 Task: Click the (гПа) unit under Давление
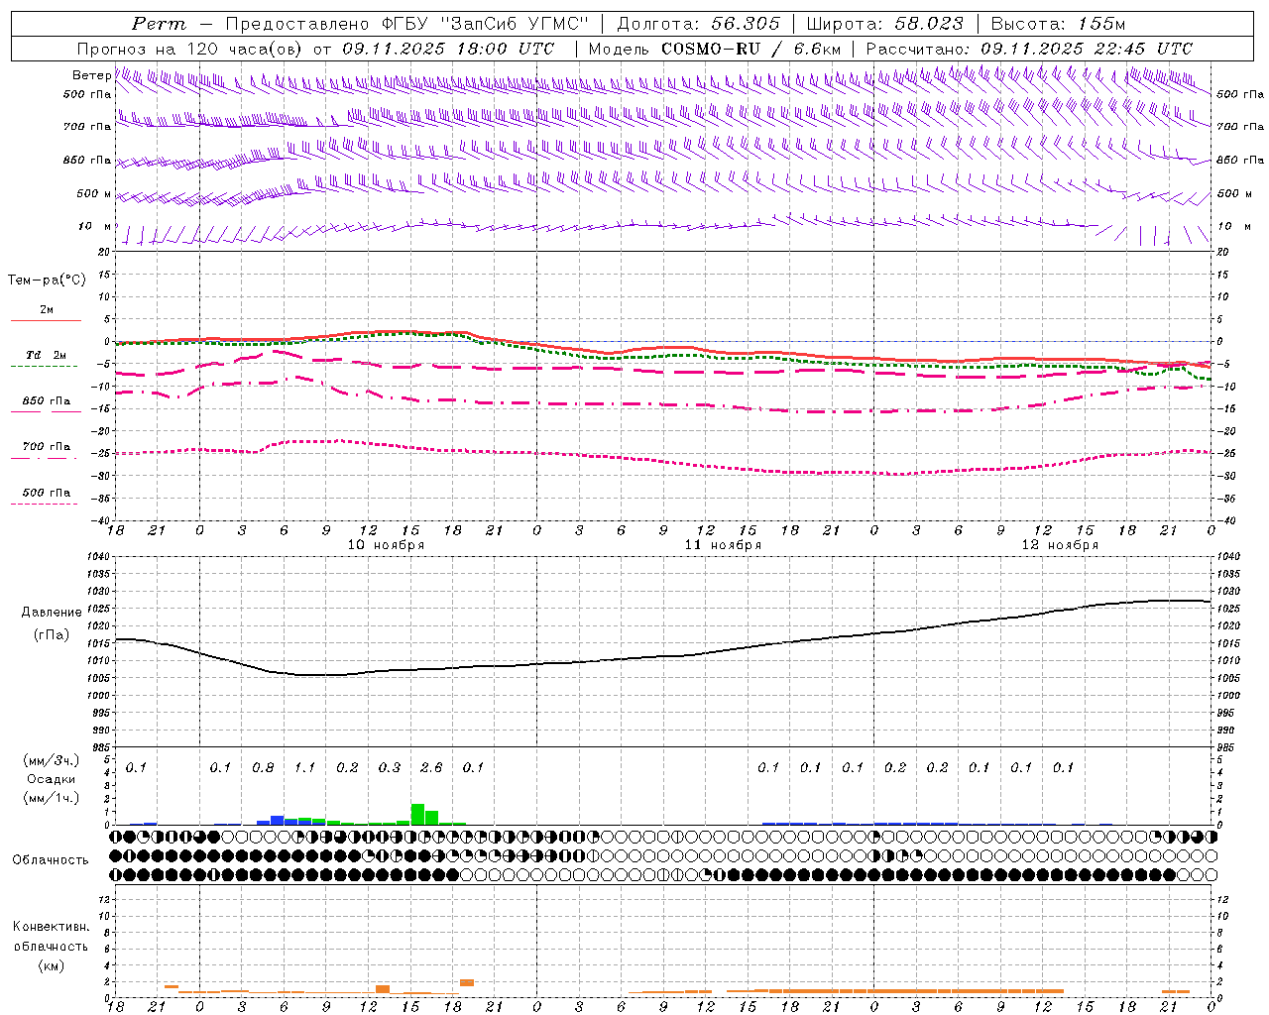click(x=52, y=634)
